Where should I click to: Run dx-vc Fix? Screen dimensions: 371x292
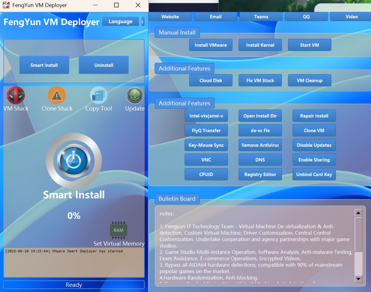click(260, 130)
